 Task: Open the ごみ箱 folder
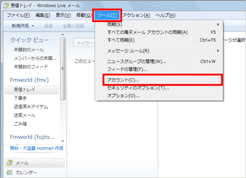[x=20, y=124]
